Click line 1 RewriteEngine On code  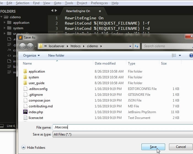(x=84, y=18)
